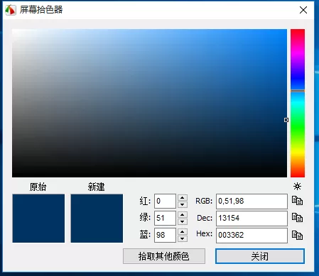Focus the blue (蓝) input showing 98
The height and width of the screenshot is (276, 319).
coord(165,235)
